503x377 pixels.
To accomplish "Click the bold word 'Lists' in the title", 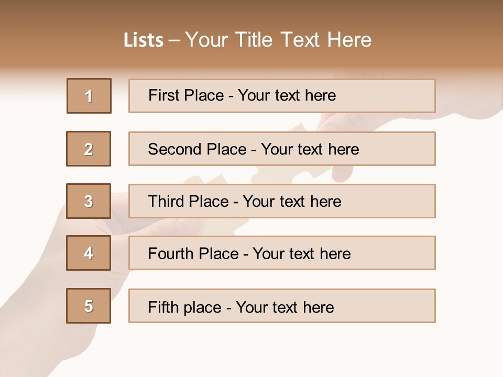I will coord(144,40).
